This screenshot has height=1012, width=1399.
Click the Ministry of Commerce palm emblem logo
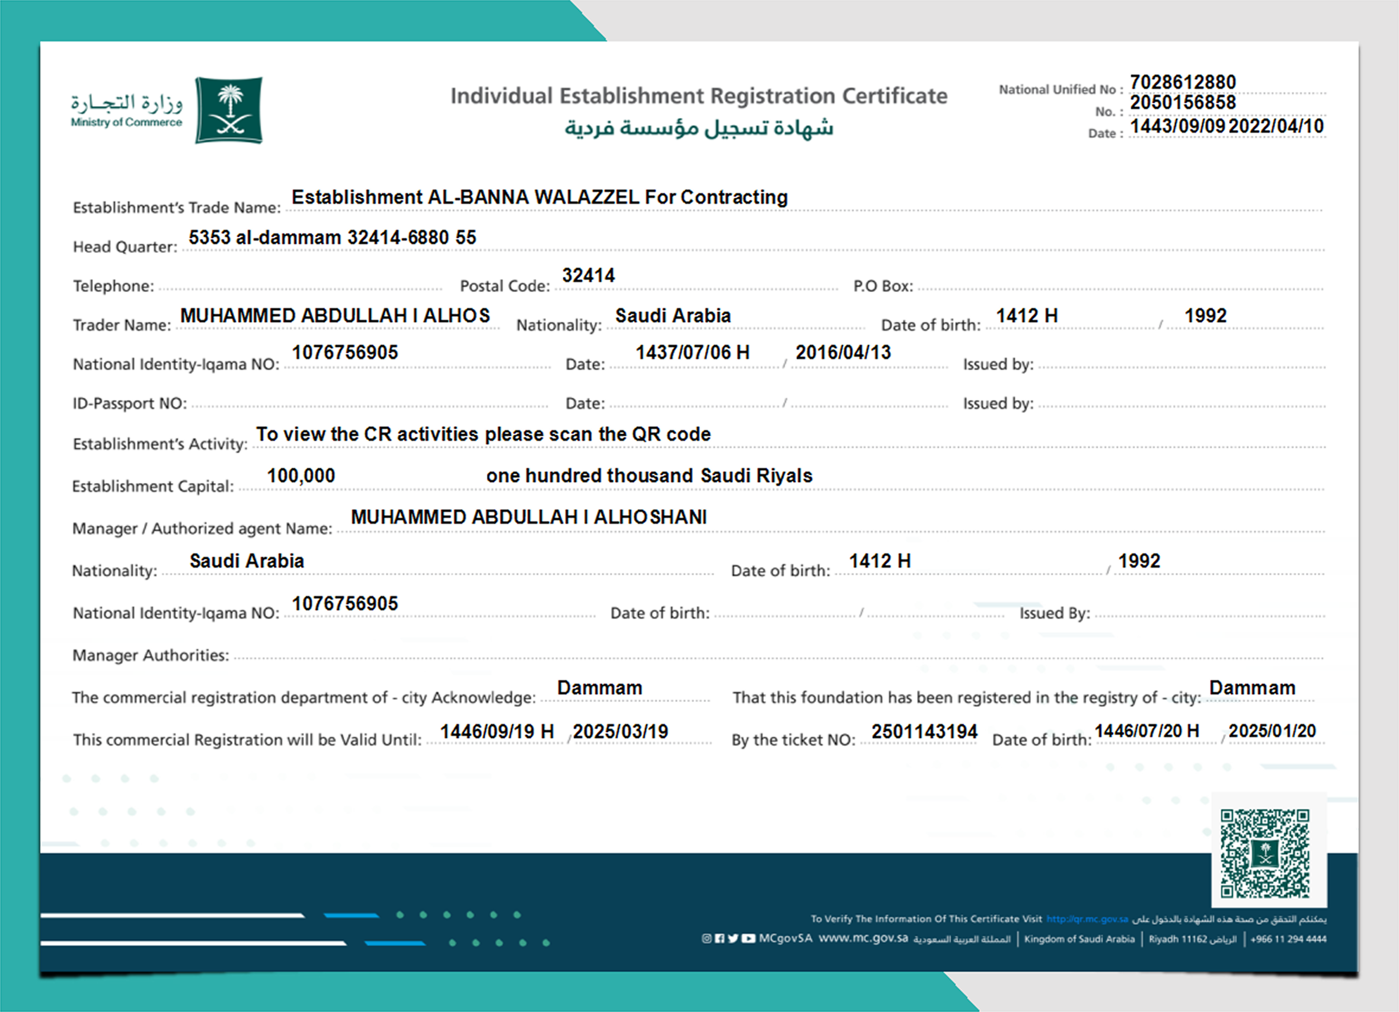pyautogui.click(x=229, y=110)
